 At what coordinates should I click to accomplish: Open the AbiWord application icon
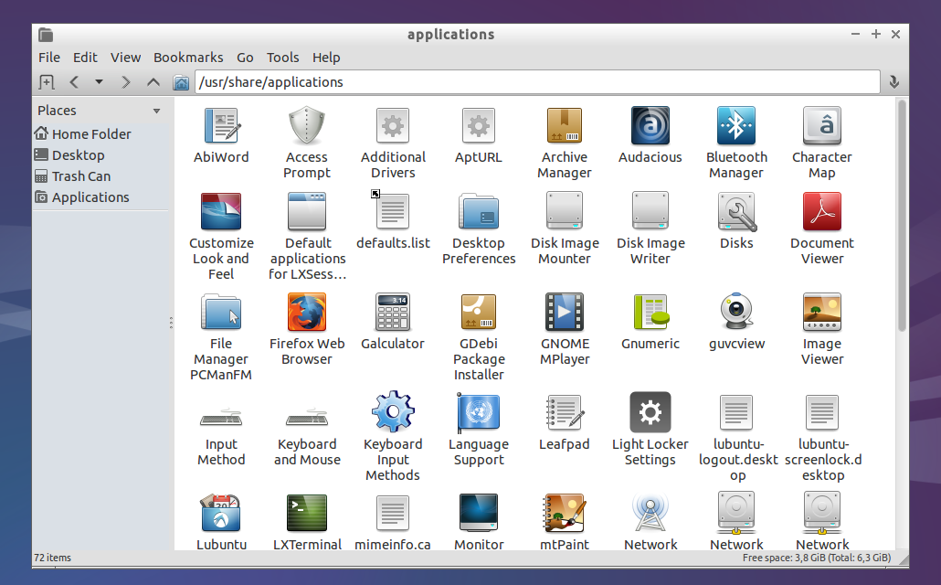pos(221,125)
